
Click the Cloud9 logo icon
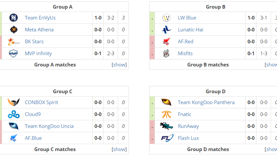point(14,114)
